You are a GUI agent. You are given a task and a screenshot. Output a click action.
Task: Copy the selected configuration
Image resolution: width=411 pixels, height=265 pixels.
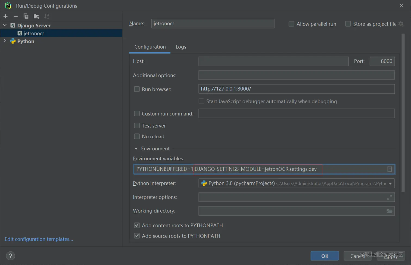point(26,16)
